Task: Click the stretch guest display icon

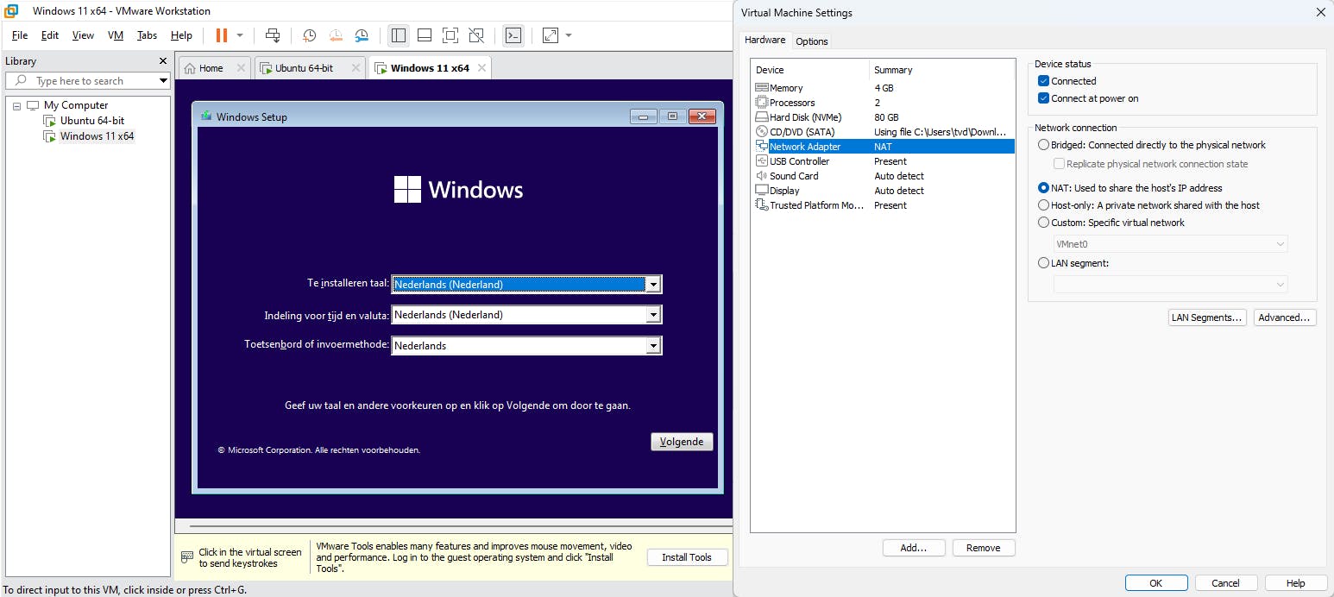Action: [551, 35]
